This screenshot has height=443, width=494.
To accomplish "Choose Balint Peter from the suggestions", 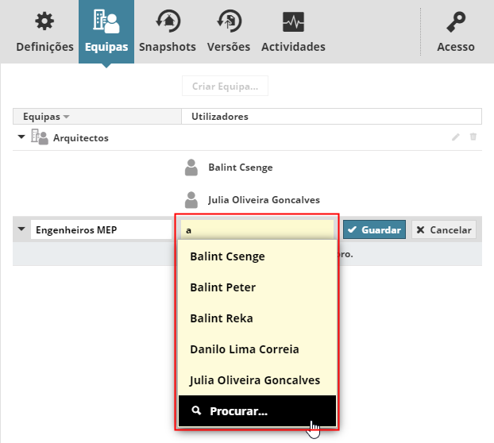I will pos(222,287).
